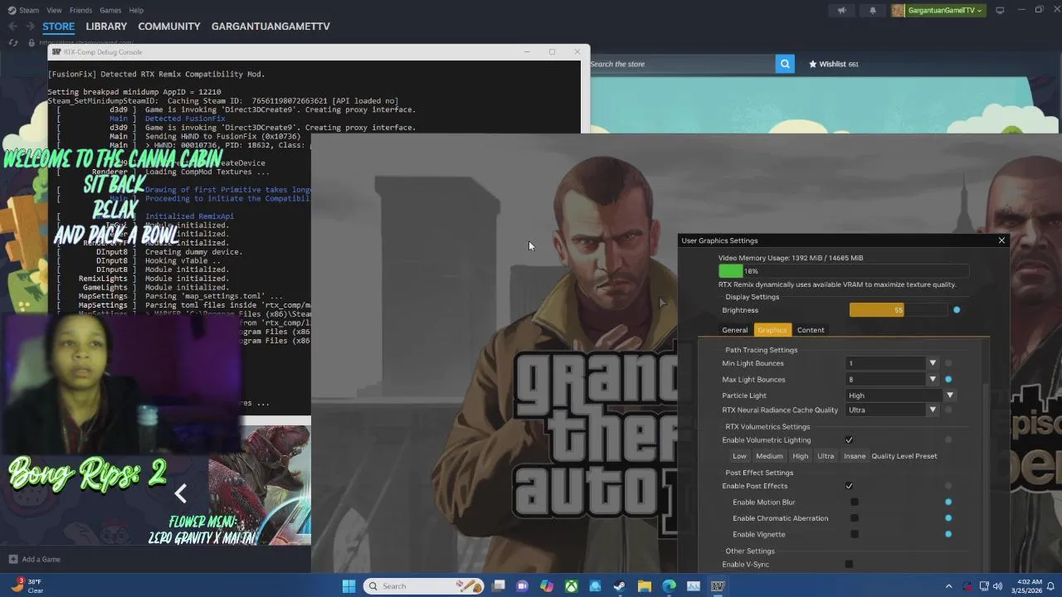Open clock showing 4:02 AM
The width and height of the screenshot is (1062, 597).
[1025, 586]
